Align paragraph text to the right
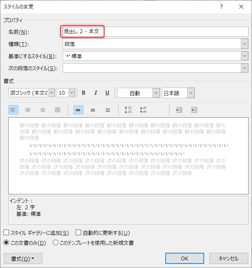Viewport: 252px width, 268px height. point(43,110)
